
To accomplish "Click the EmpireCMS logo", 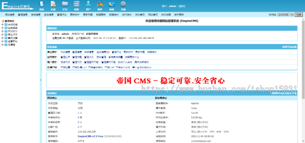I will click(18, 6).
